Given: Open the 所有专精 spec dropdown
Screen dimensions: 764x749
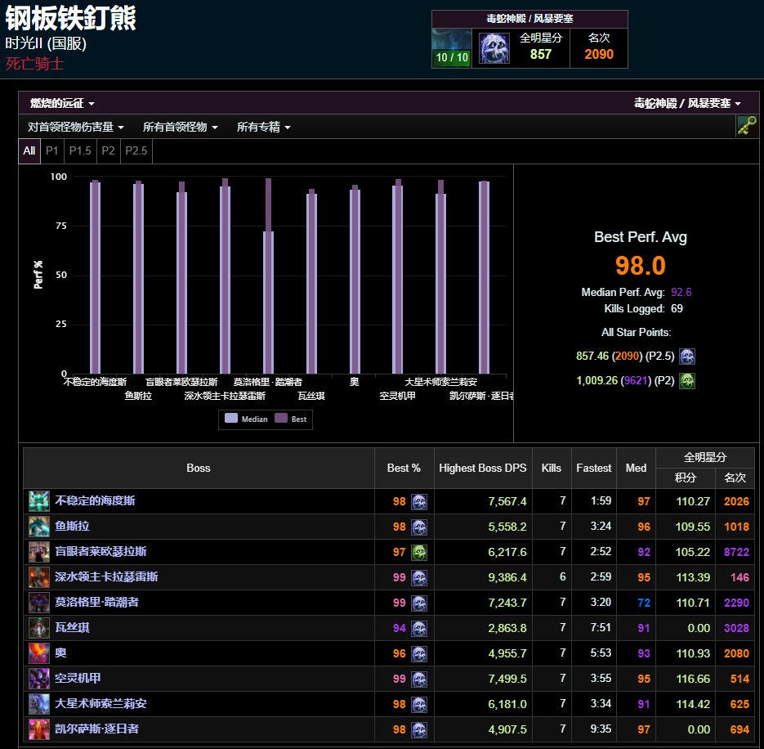Looking at the screenshot, I should 263,128.
